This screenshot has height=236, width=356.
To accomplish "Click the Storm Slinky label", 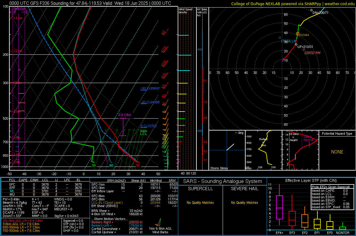I will tap(219, 168).
